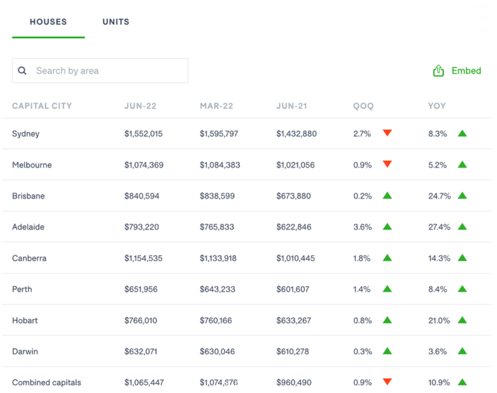Select the Combined capitals row name
This screenshot has width=497, height=393.
coord(46,383)
